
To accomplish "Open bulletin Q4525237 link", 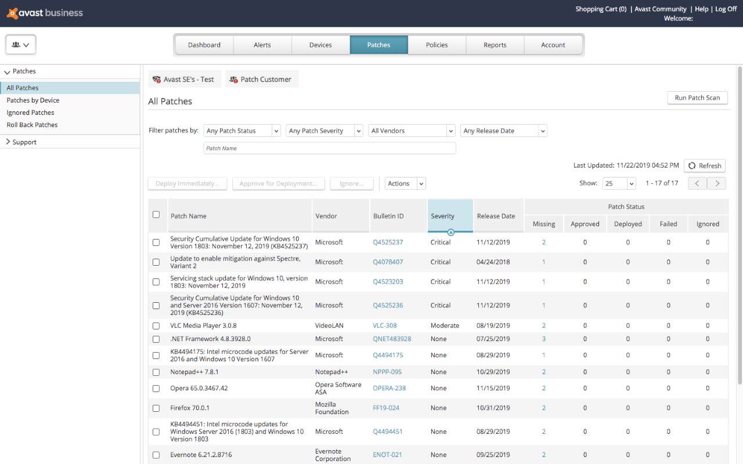I will pyautogui.click(x=388, y=242).
